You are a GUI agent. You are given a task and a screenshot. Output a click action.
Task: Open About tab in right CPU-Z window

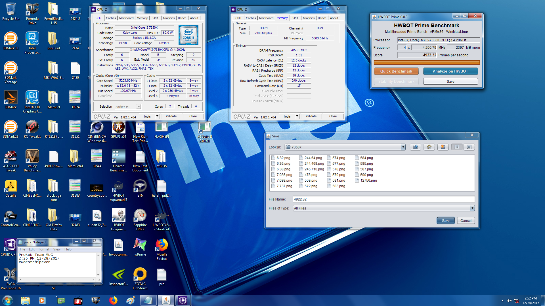coord(334,18)
